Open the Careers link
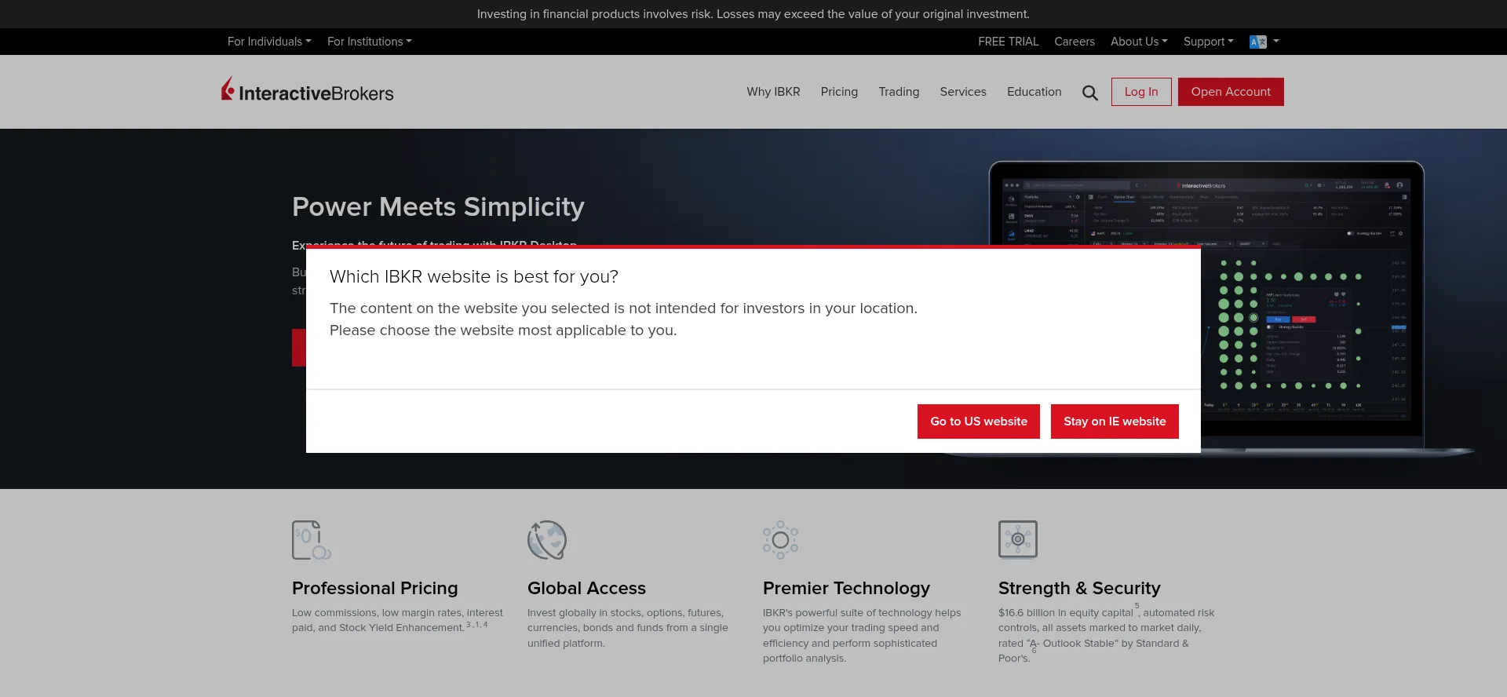Viewport: 1507px width, 697px height. (x=1074, y=42)
